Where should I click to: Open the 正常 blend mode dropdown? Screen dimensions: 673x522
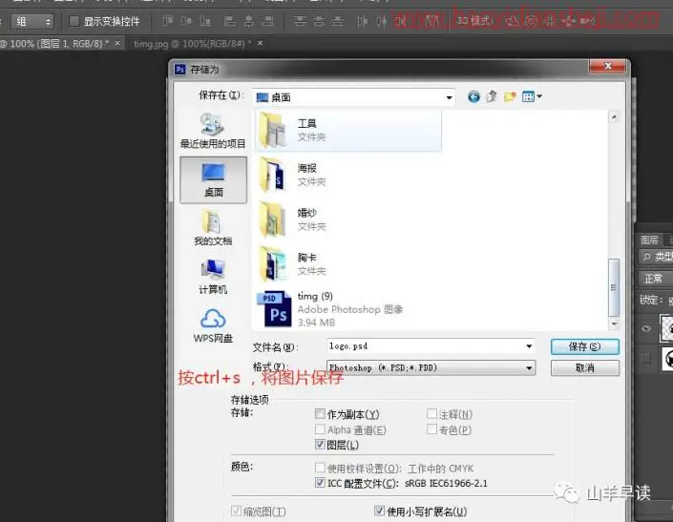point(656,279)
